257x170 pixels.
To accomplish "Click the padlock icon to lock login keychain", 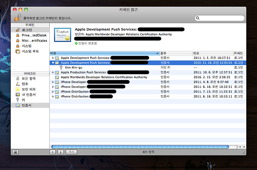I will 17,17.
